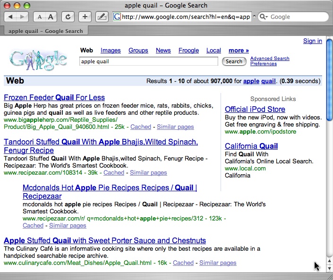Viewport: 333px width, 280px height.
Task: Open 'California Quail' sponsored link
Action: (251, 146)
